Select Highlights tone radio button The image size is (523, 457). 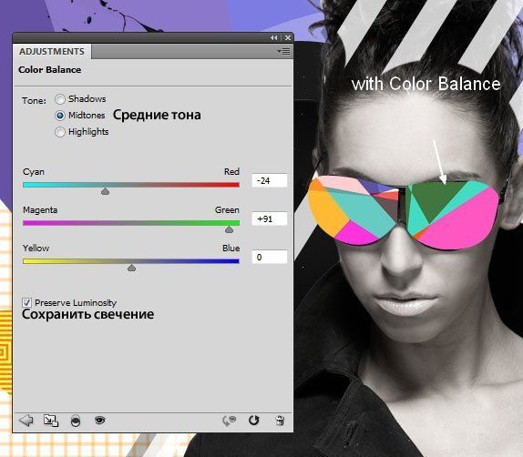[x=60, y=132]
